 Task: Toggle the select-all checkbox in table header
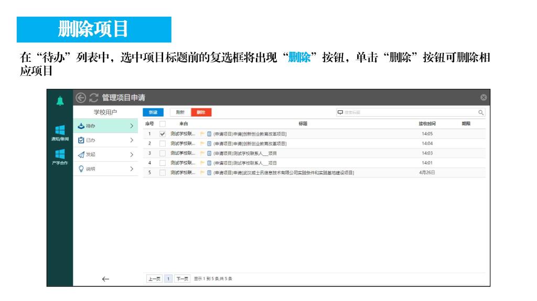[163, 124]
